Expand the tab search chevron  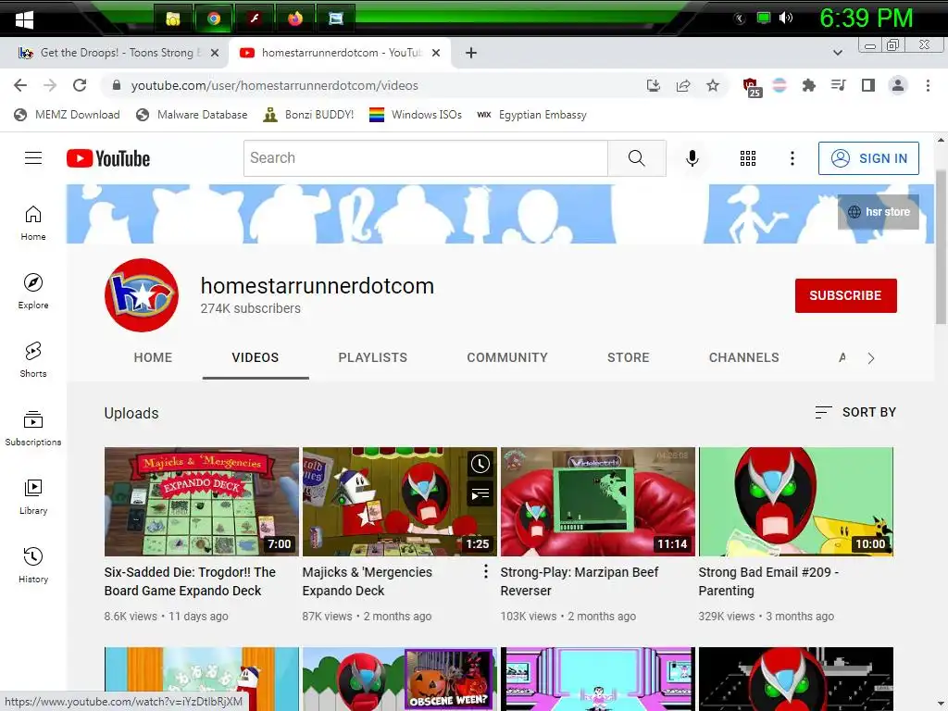(838, 53)
